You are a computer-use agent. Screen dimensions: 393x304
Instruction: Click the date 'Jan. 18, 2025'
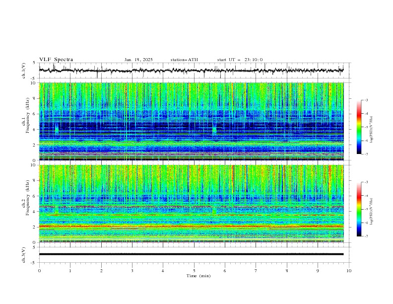(138, 60)
